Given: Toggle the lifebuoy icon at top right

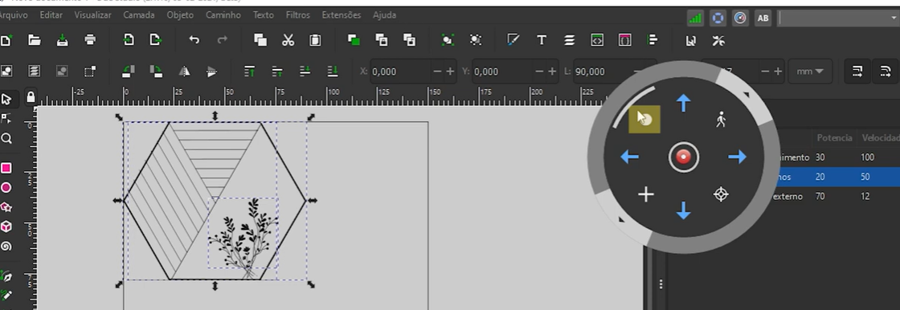Looking at the screenshot, I should [x=718, y=18].
